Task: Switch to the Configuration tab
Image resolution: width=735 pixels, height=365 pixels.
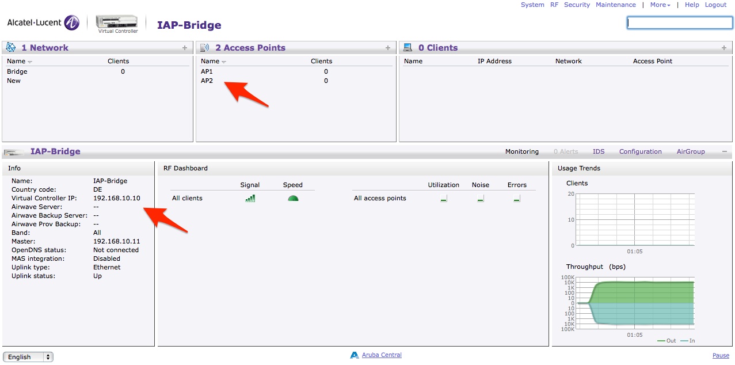Action: coord(640,151)
